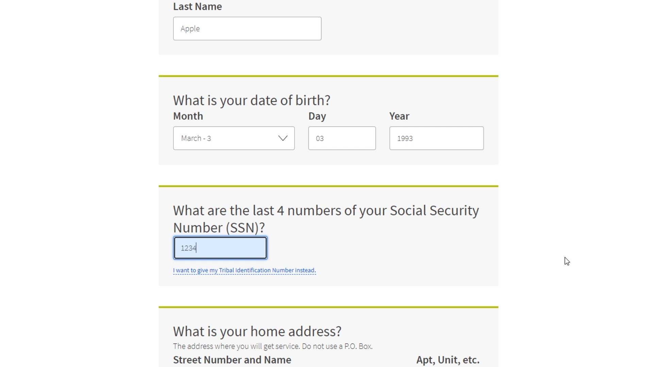Click the "Apple" text in Last Name
Image resolution: width=653 pixels, height=367 pixels.
point(190,29)
